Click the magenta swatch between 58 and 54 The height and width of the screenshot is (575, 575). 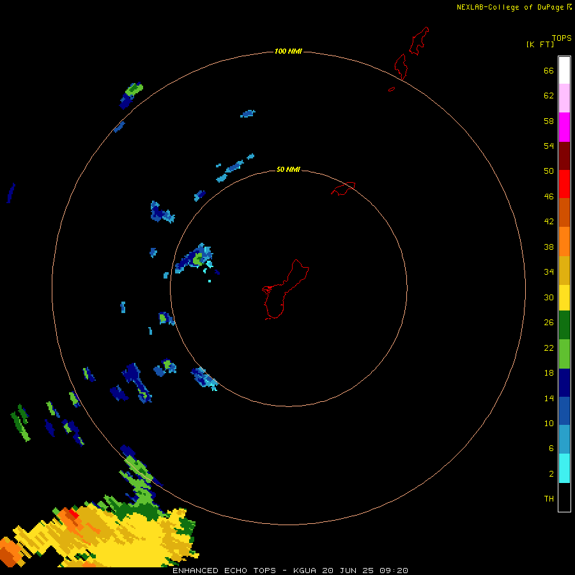click(564, 127)
